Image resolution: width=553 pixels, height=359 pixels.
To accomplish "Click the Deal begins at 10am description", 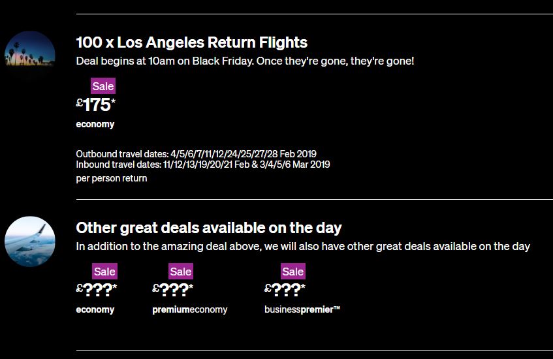I will point(245,61).
